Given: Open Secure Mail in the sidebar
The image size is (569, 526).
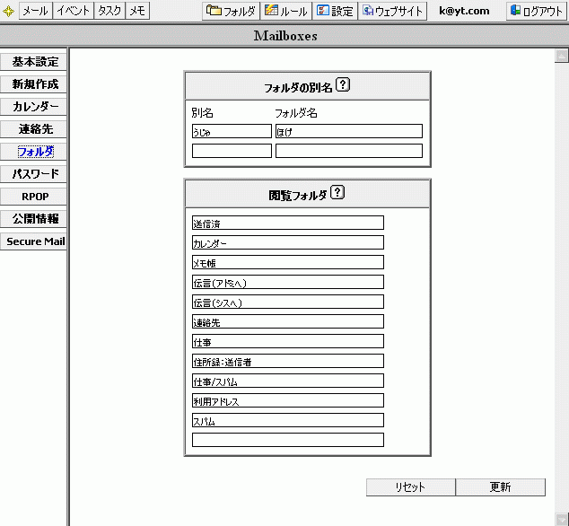Looking at the screenshot, I should coord(34,241).
